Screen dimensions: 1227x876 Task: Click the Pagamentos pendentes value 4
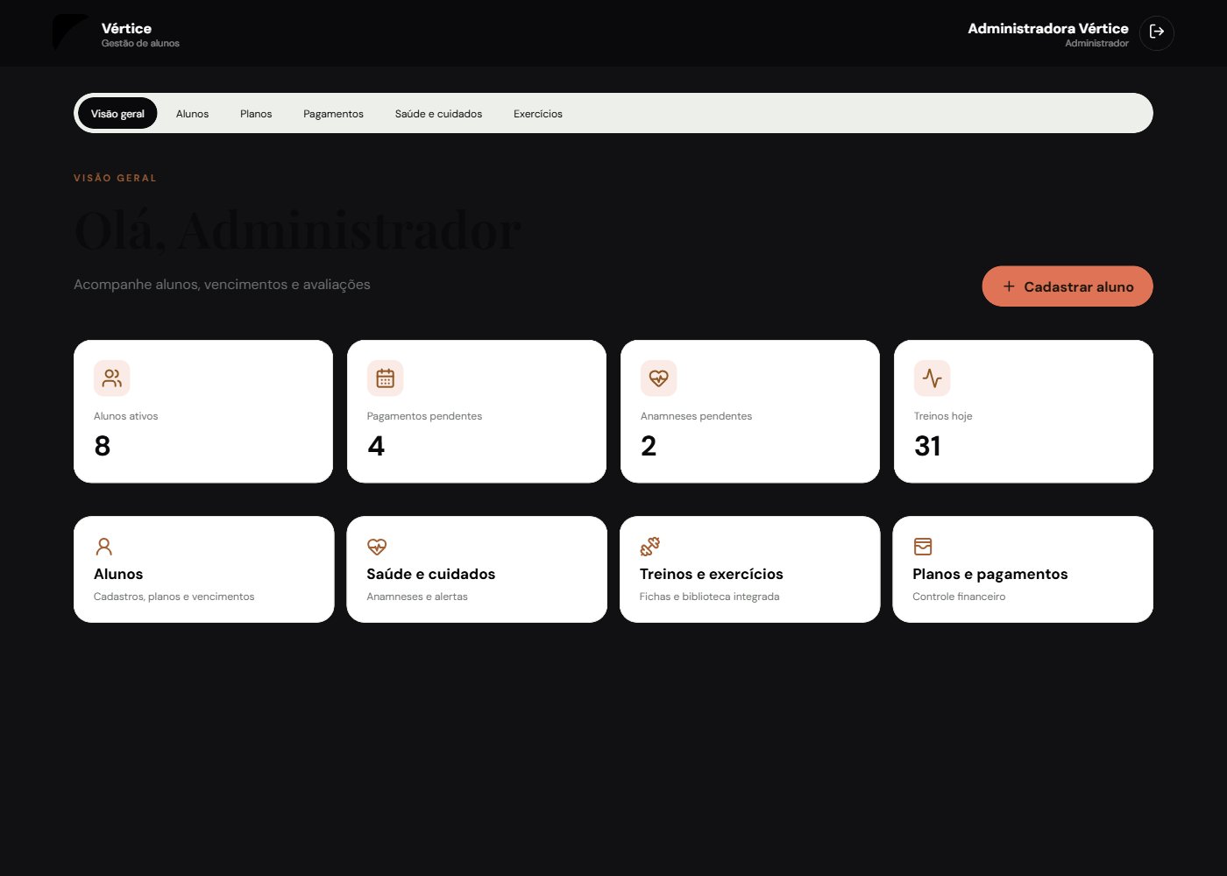point(376,446)
